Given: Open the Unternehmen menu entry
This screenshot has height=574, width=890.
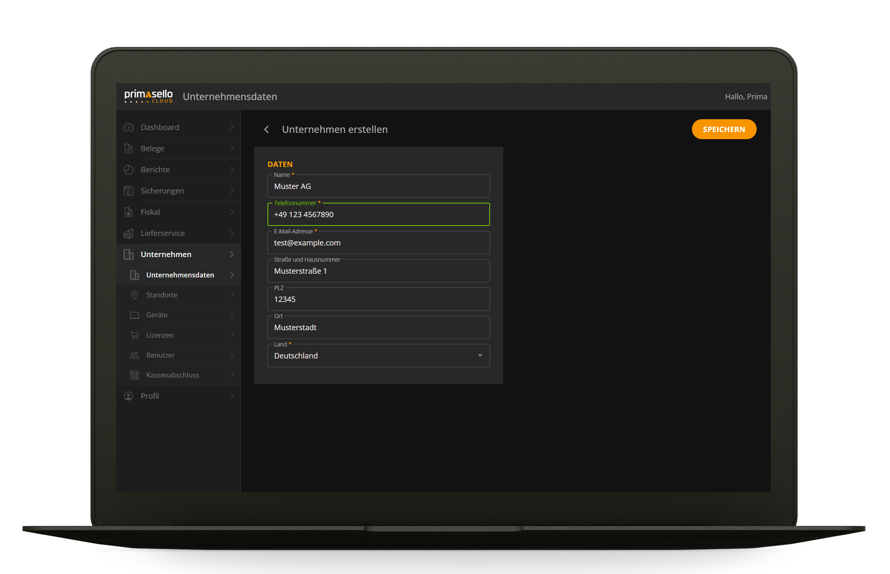Looking at the screenshot, I should 166,254.
